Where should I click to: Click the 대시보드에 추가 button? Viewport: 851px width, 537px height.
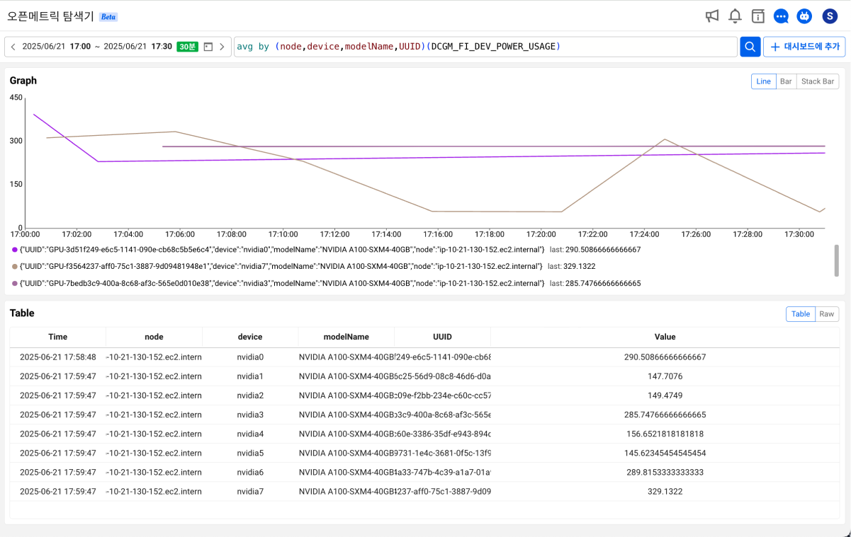coord(804,47)
